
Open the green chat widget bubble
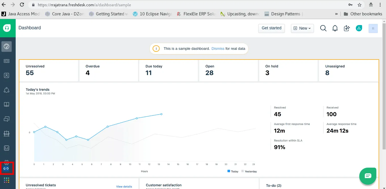(x=368, y=176)
